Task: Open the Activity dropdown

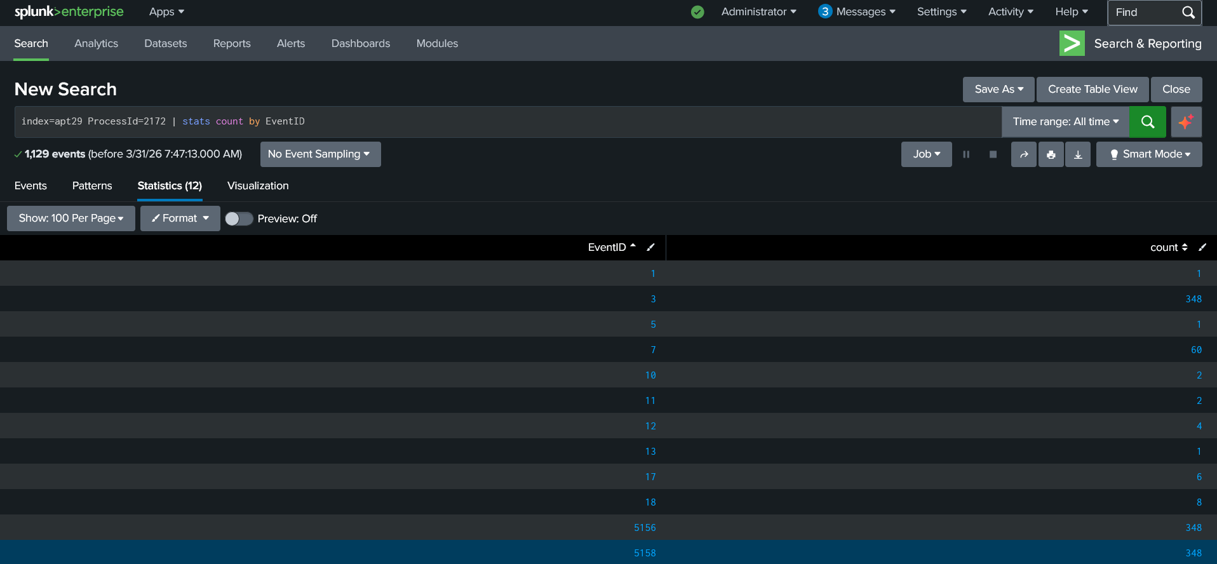Action: [x=1011, y=11]
